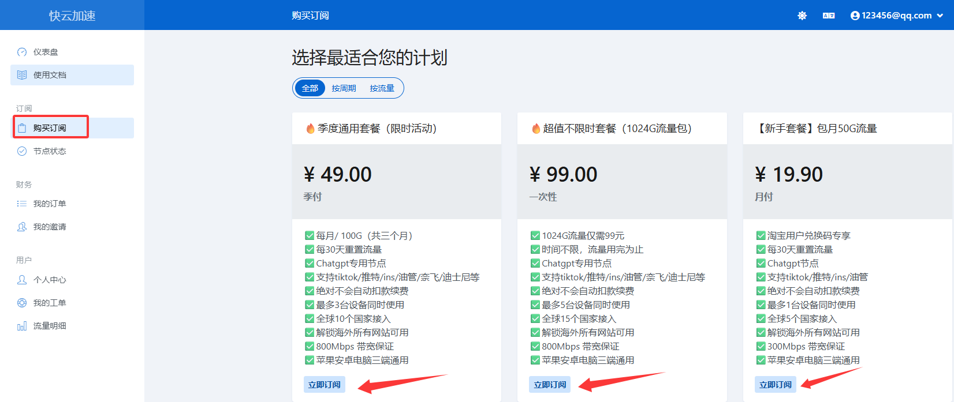954x402 pixels.
Task: Click the 我的邀请 people icon
Action: click(22, 227)
